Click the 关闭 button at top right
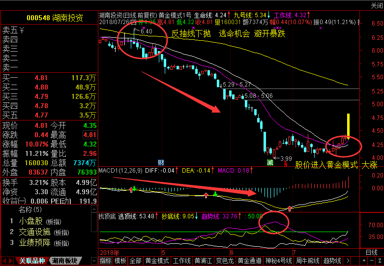The width and height of the screenshot is (384, 266). (x=376, y=5)
